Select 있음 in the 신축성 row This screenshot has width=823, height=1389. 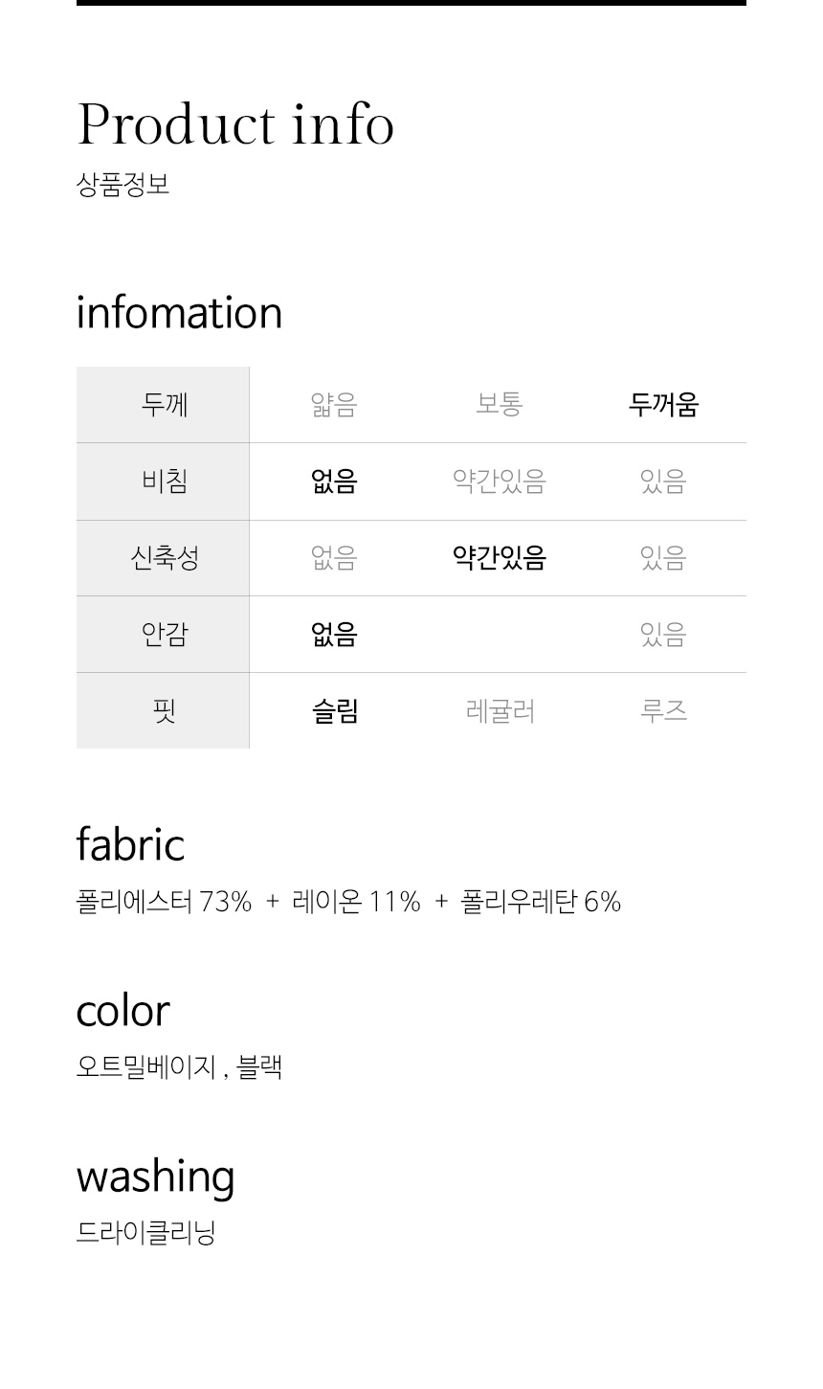tap(663, 557)
